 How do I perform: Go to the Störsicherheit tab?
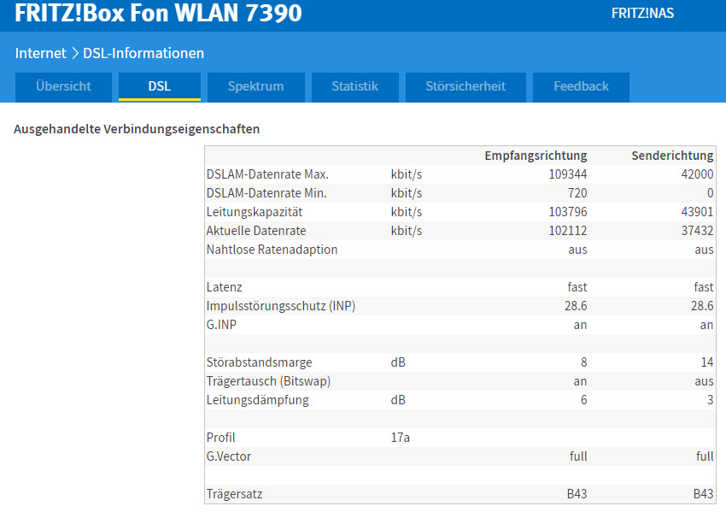click(465, 86)
